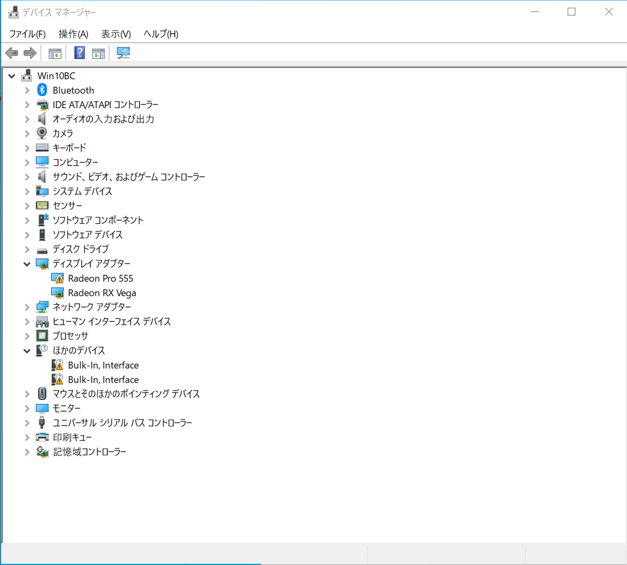Viewport: 627px width, 565px height.
Task: Select the コンピューター label
Action: 75,162
